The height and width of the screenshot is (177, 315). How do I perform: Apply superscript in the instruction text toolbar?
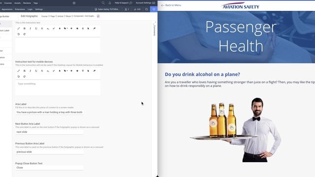[54, 29]
